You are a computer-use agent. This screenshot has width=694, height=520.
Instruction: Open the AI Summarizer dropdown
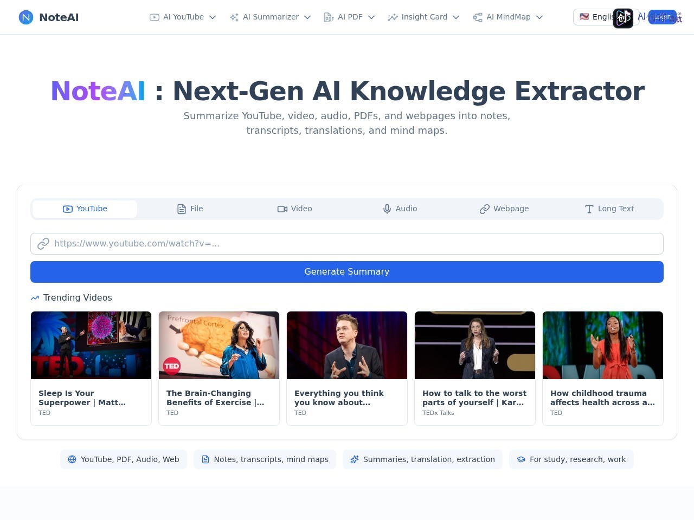270,17
